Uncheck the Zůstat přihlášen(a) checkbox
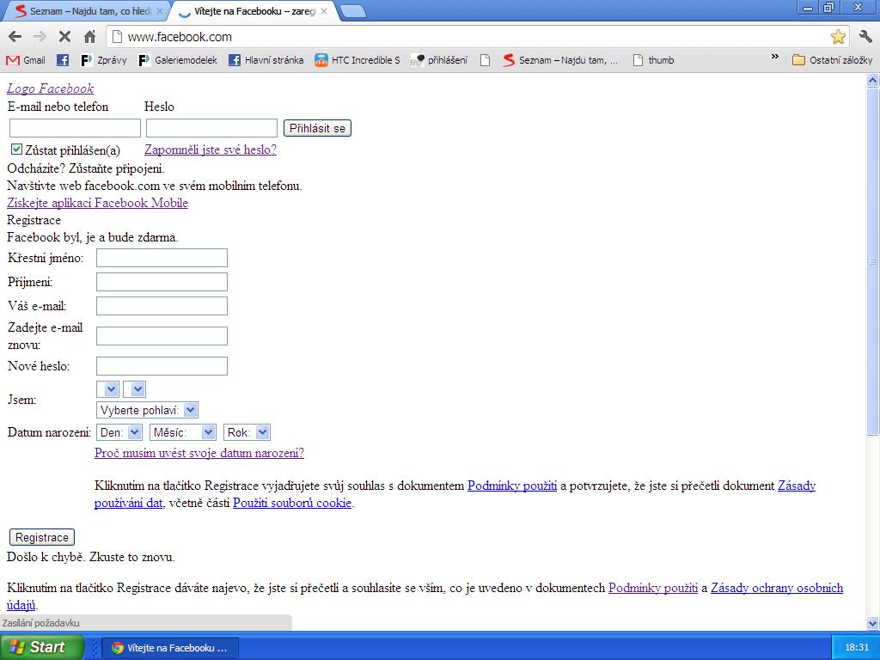Screen dimensions: 880x660 pyautogui.click(x=17, y=150)
